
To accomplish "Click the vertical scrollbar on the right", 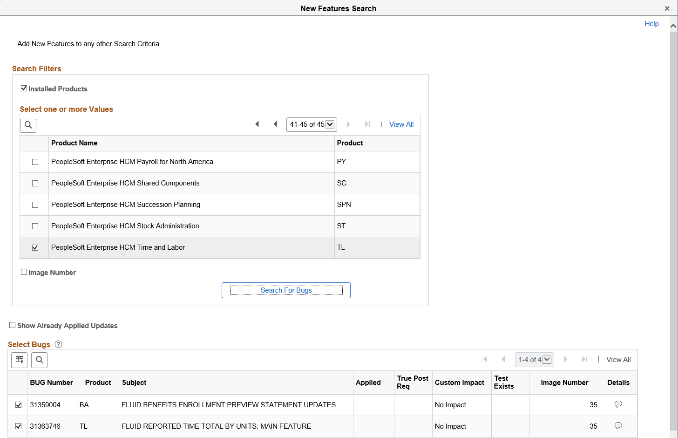I will [675, 186].
